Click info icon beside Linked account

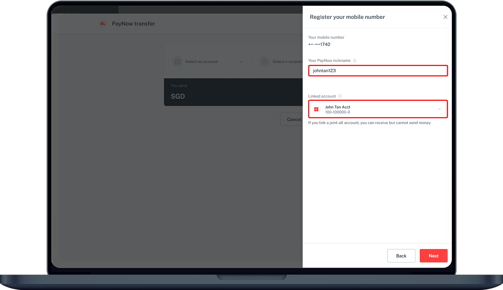coord(340,96)
